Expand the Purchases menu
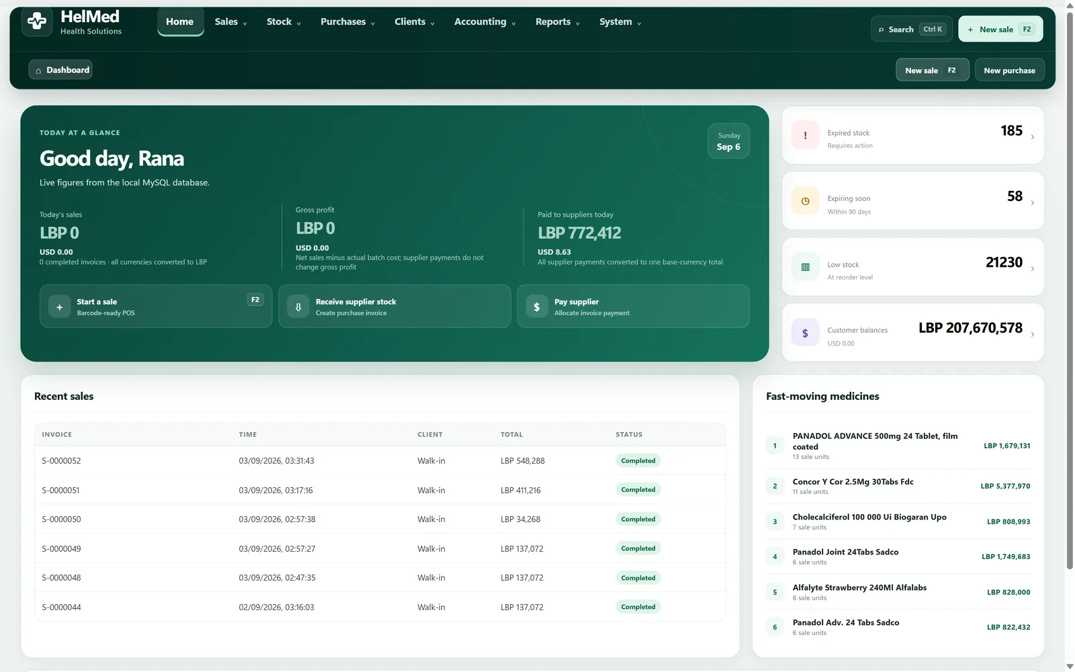The image size is (1075, 672). [347, 22]
